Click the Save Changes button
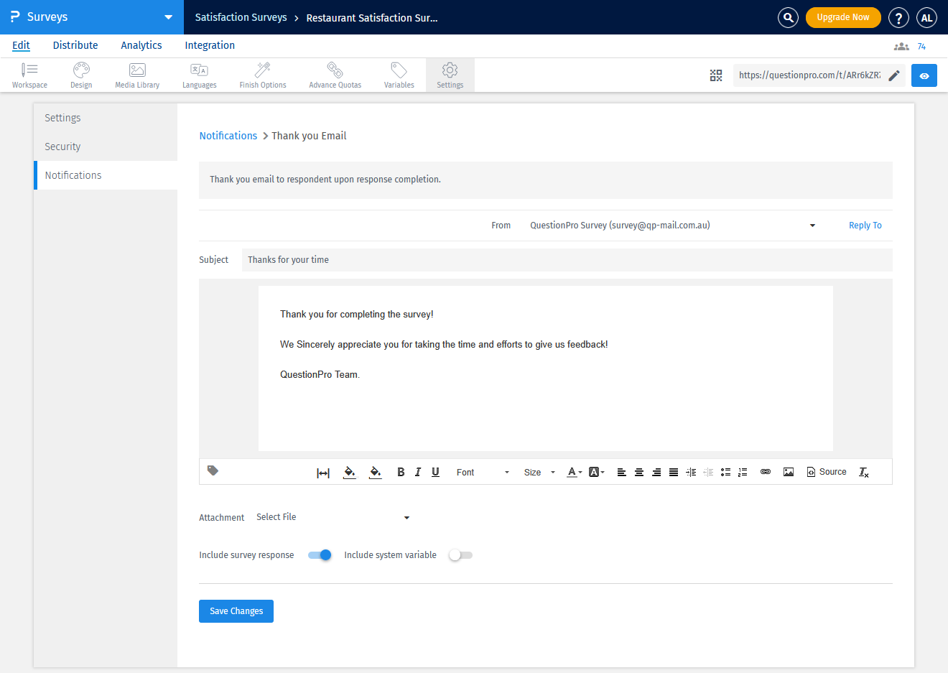948x673 pixels. pyautogui.click(x=236, y=611)
